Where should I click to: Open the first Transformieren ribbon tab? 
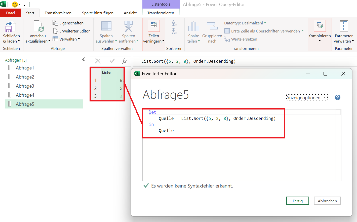tap(58, 13)
